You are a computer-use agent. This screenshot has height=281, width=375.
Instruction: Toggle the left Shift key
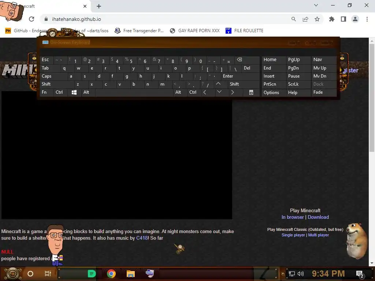point(56,84)
